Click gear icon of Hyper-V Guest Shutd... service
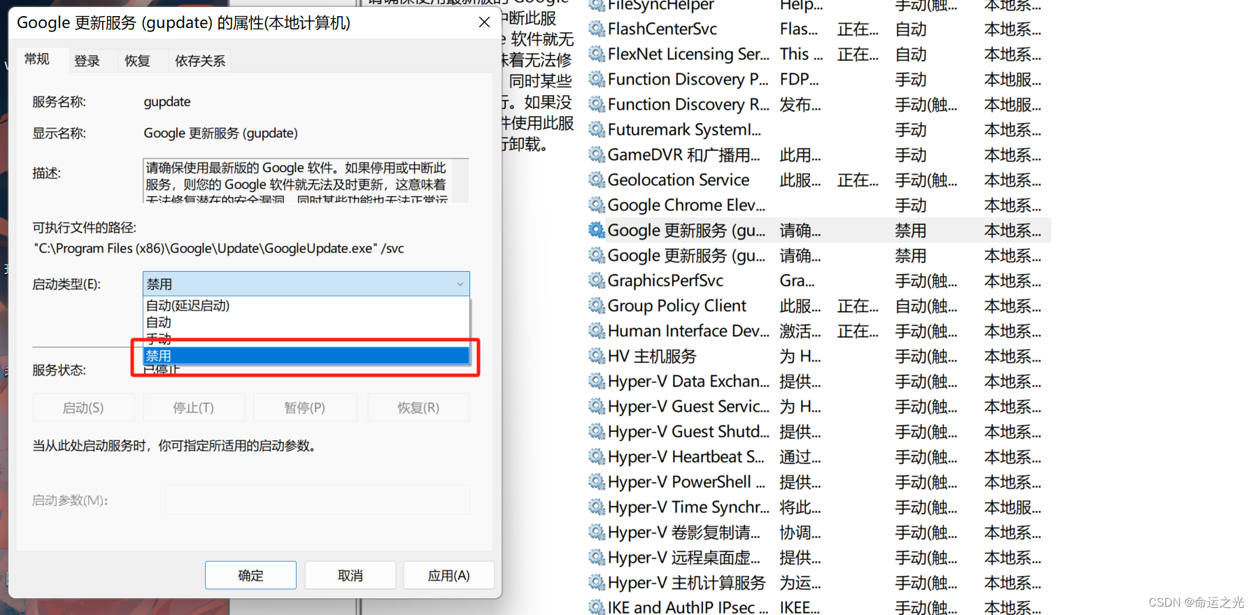1255x615 pixels. pyautogui.click(x=596, y=432)
